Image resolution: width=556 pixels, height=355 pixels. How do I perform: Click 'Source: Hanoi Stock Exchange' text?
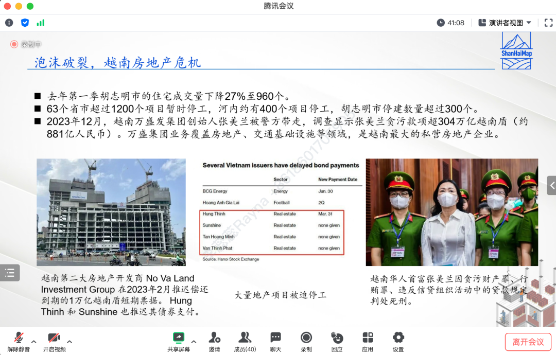click(x=231, y=259)
